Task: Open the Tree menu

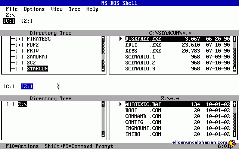Action: (74, 9)
